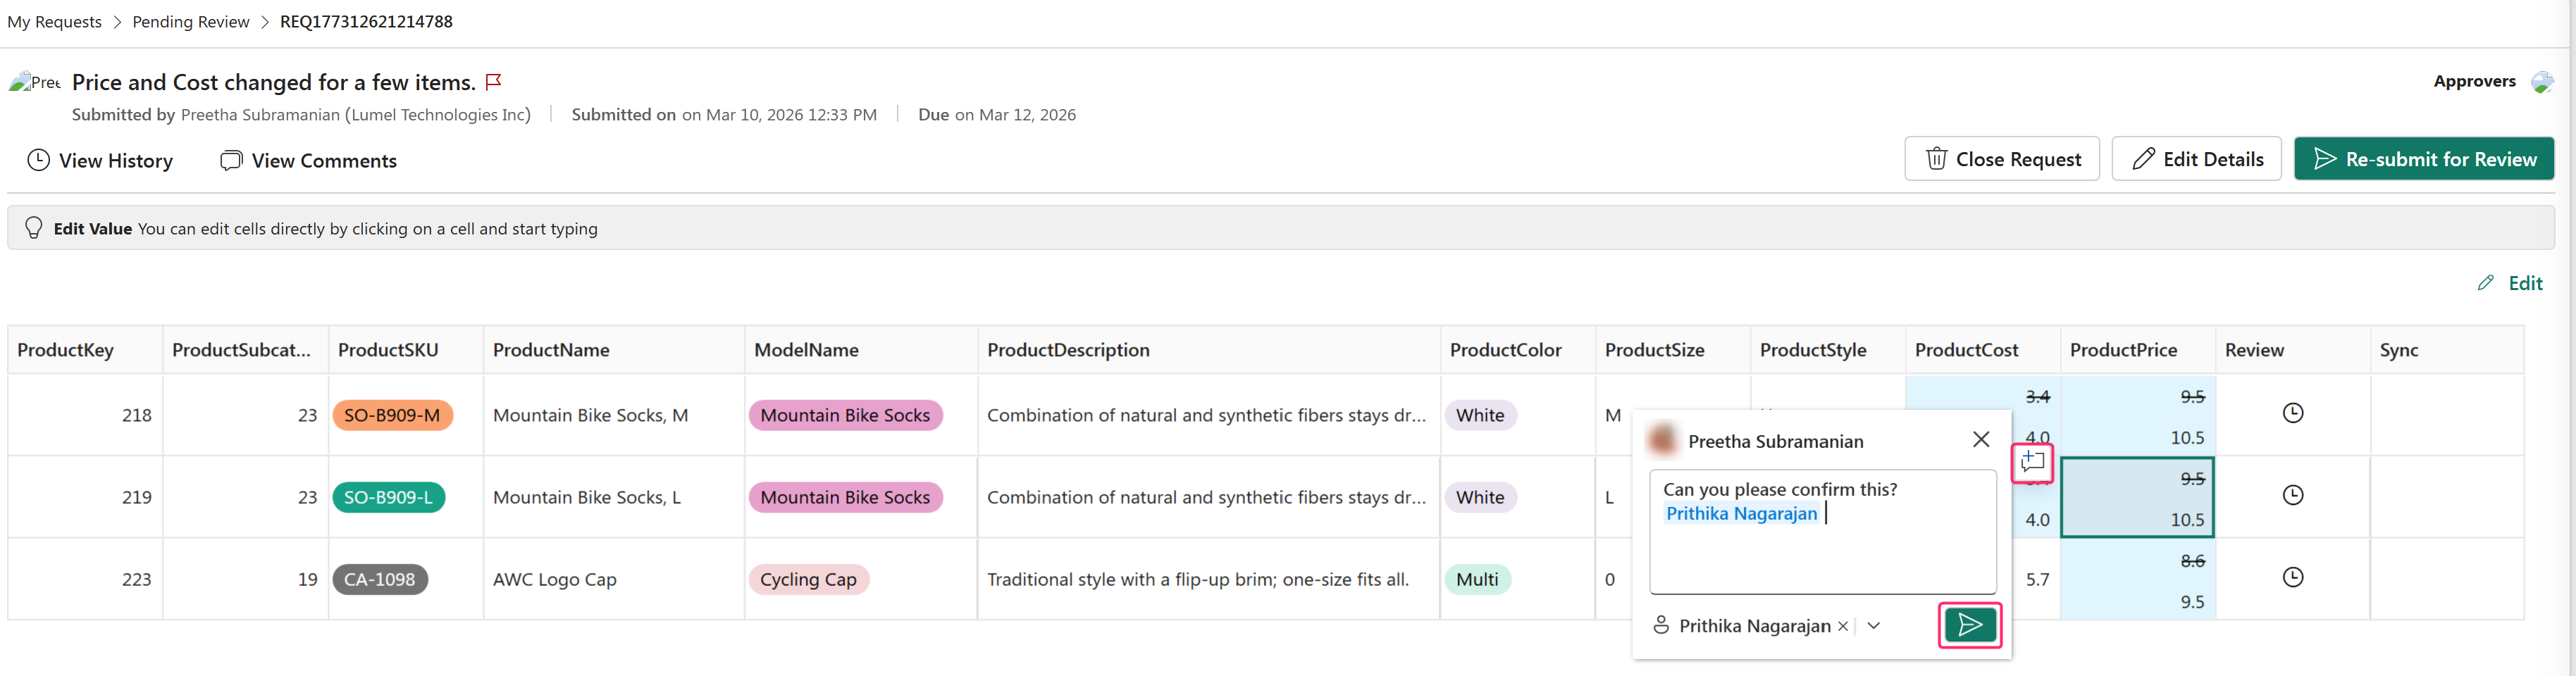2576x676 pixels.
Task: Send the comment with the green arrow
Action: (1969, 625)
